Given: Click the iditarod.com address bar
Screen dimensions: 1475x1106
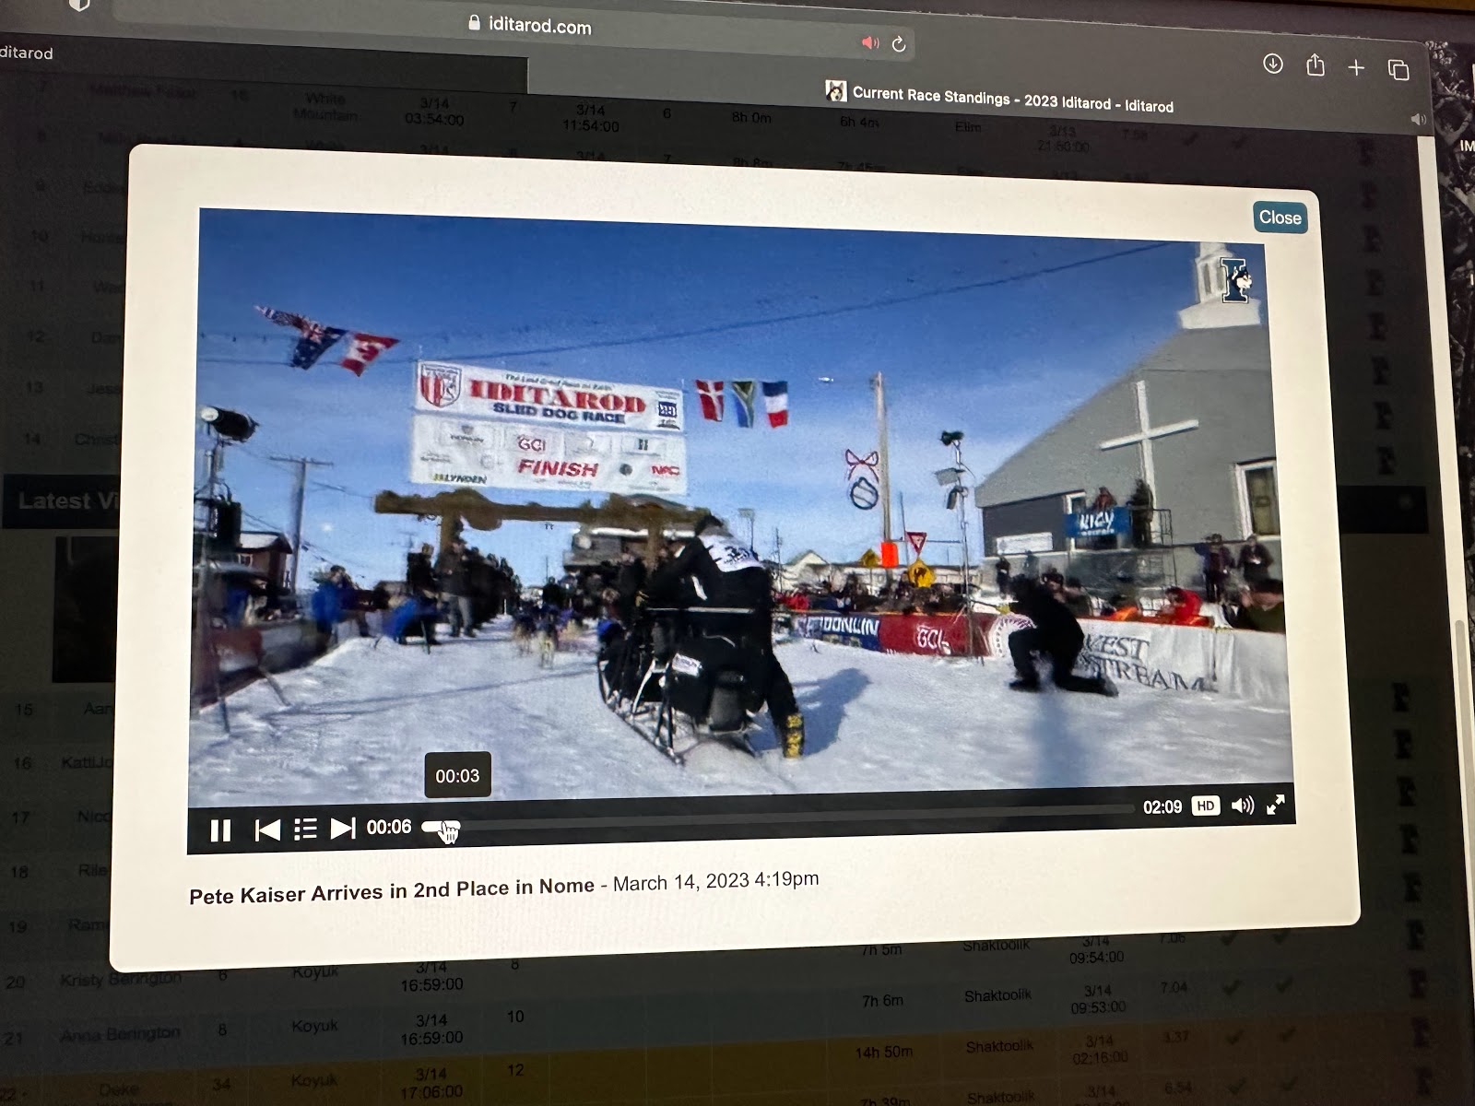Looking at the screenshot, I should 540,25.
